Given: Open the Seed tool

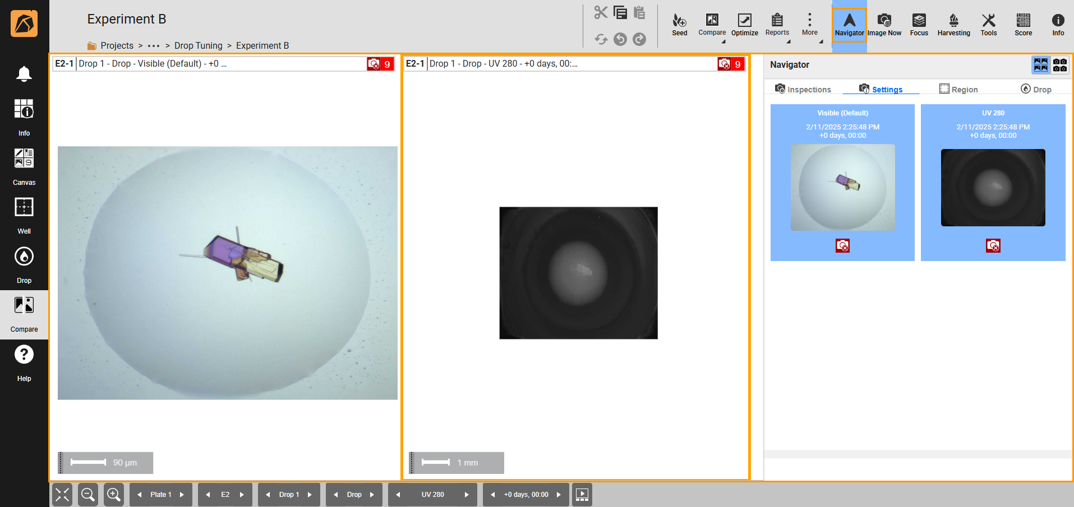Looking at the screenshot, I should click(x=679, y=25).
